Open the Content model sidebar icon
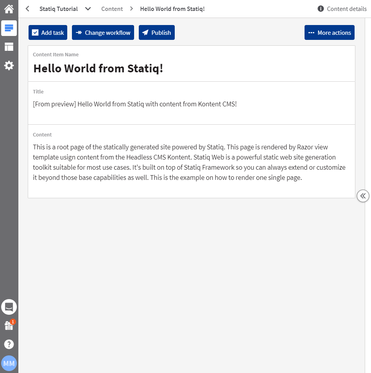 coord(9,47)
